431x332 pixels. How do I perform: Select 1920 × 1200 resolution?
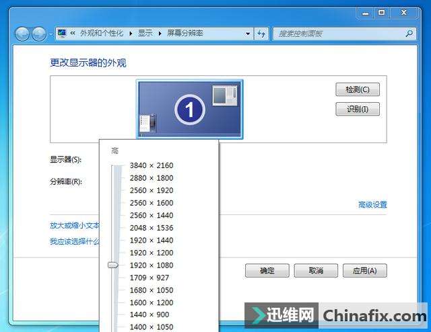152,253
